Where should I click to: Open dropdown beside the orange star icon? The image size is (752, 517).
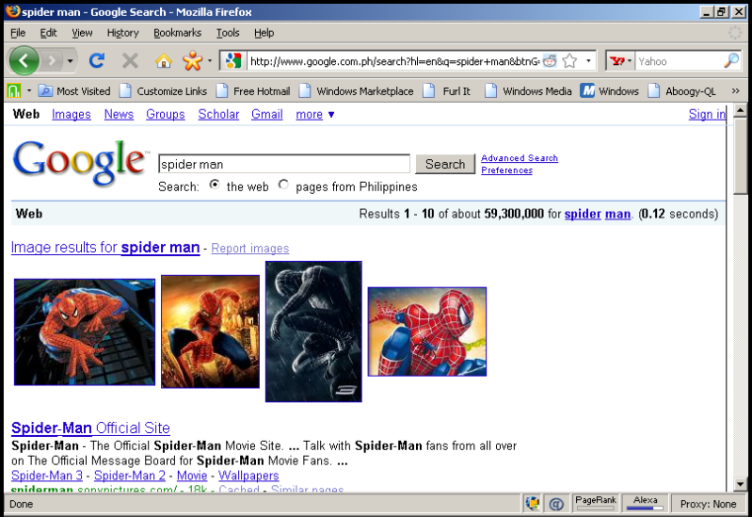(x=210, y=61)
